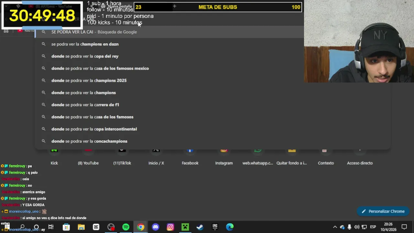Open Task View on the taskbar
Screen dimensions: 414x233
click(51, 227)
